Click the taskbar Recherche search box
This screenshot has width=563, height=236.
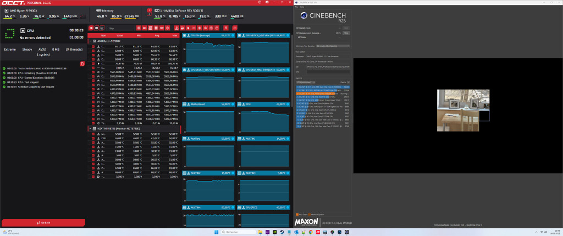tap(239, 232)
